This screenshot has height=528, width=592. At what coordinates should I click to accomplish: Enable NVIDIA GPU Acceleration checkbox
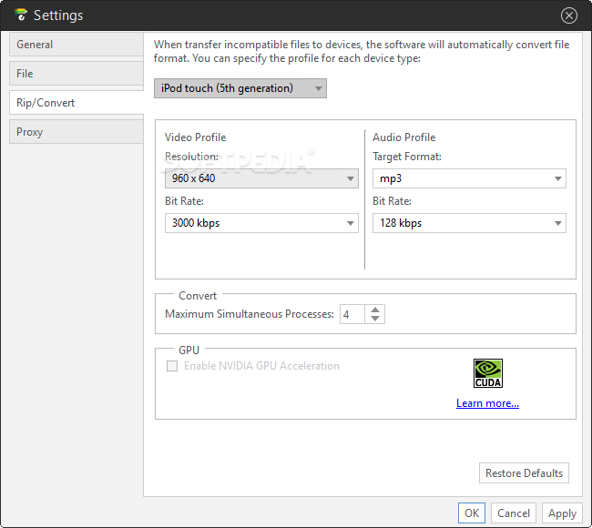171,366
